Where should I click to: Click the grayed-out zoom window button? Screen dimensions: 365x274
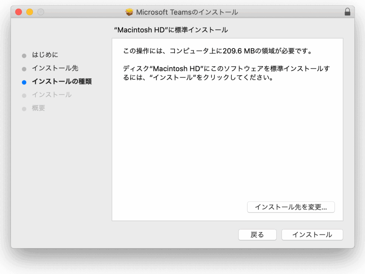coord(41,12)
